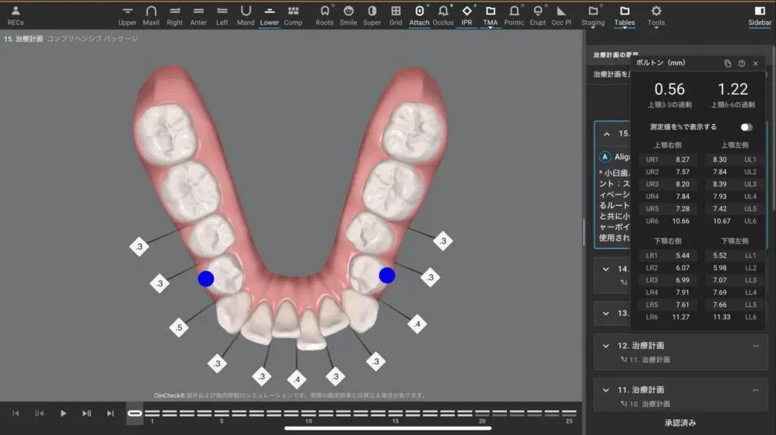This screenshot has height=435, width=776.
Task: Expand treatment plan 11 entry
Action: [x=605, y=390]
